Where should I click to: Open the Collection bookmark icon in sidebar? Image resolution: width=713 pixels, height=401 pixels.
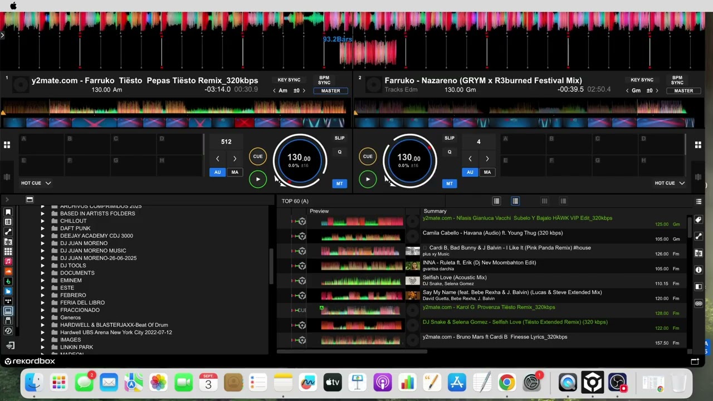coord(8,212)
